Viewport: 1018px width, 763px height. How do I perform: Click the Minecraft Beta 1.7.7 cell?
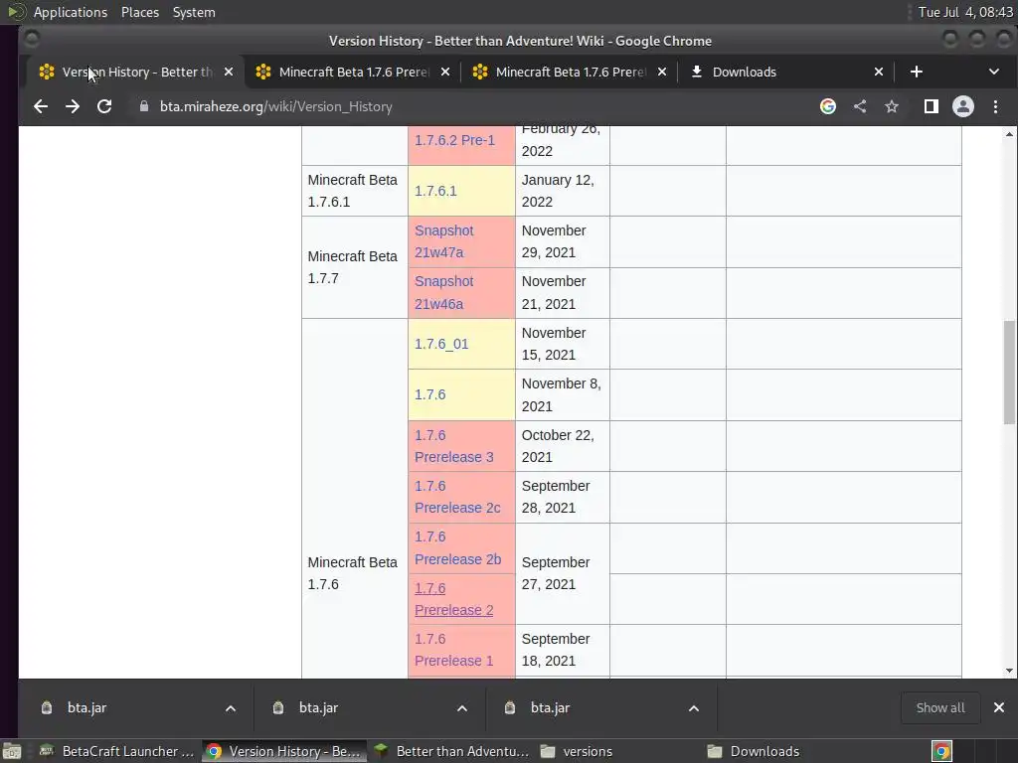coord(355,267)
